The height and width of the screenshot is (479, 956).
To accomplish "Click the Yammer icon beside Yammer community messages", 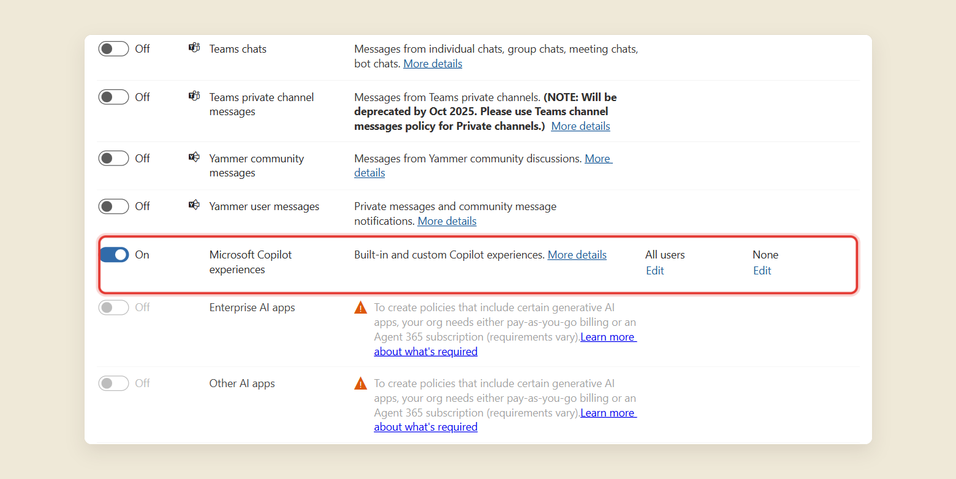I will click(x=194, y=157).
